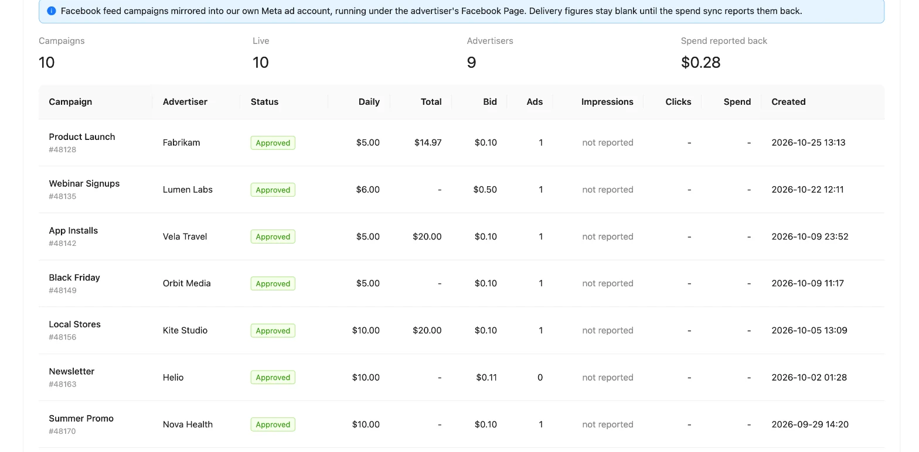Click the Spend reported back $0.28 value

701,63
